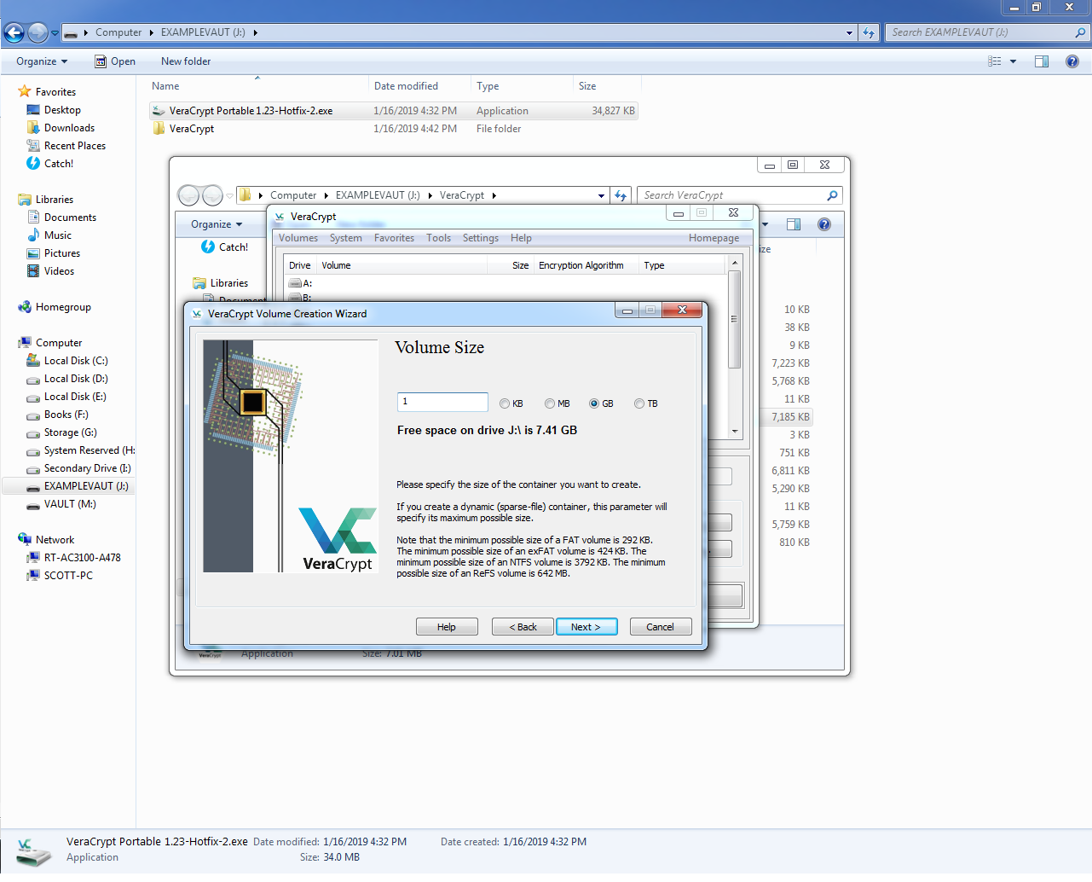Toggle preview pane in second Explorer window
The width and height of the screenshot is (1092, 882).
[794, 224]
